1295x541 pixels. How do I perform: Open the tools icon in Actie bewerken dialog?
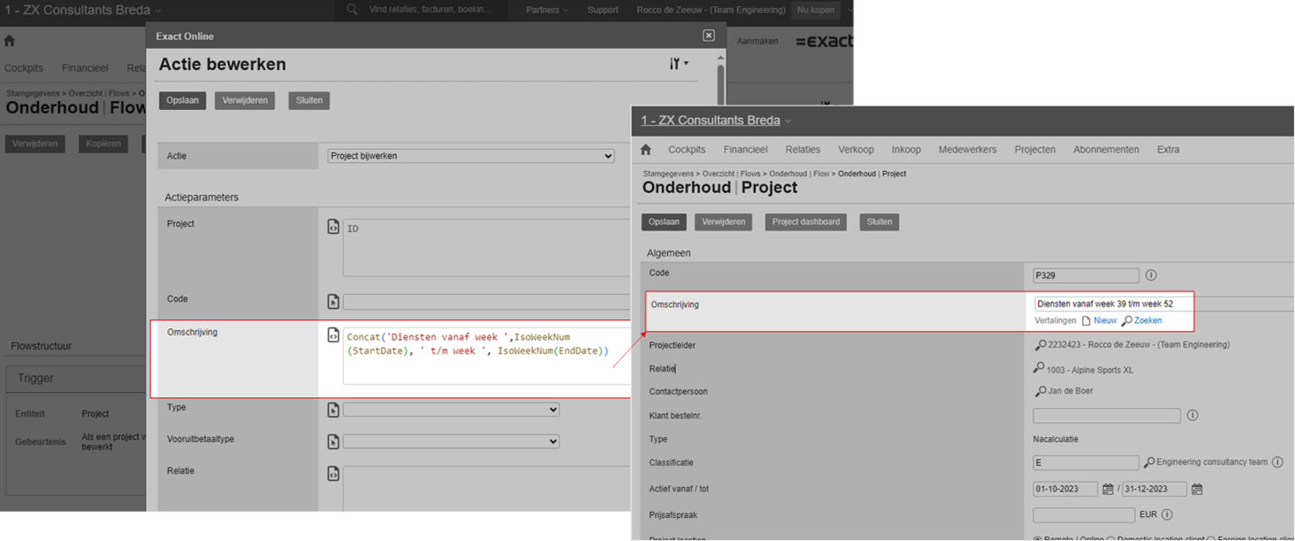(x=678, y=64)
